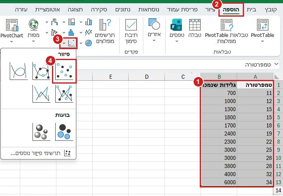Click the cell with value 2400

[x=219, y=134]
